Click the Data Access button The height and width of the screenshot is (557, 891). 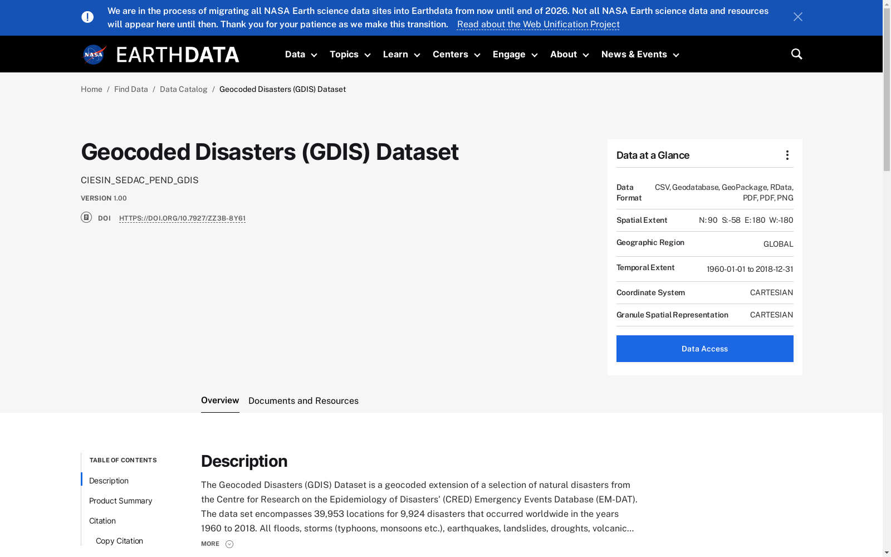704,349
